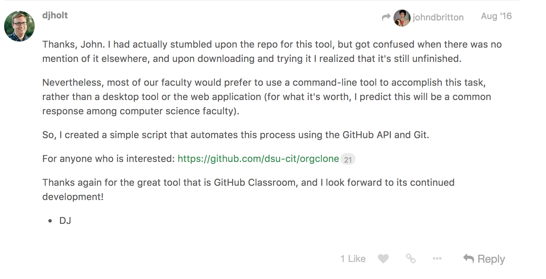
Task: Show more actions via the ellipsis icon
Action: (437, 259)
